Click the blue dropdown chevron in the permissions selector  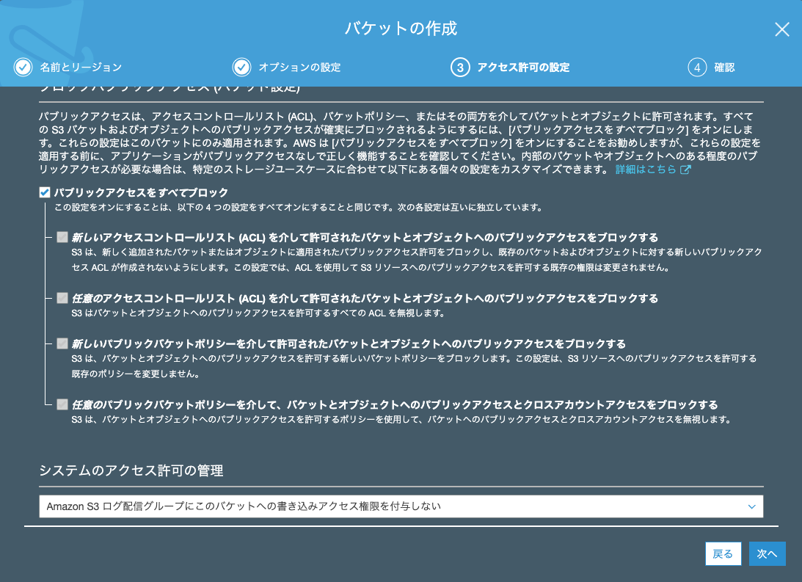tap(751, 506)
